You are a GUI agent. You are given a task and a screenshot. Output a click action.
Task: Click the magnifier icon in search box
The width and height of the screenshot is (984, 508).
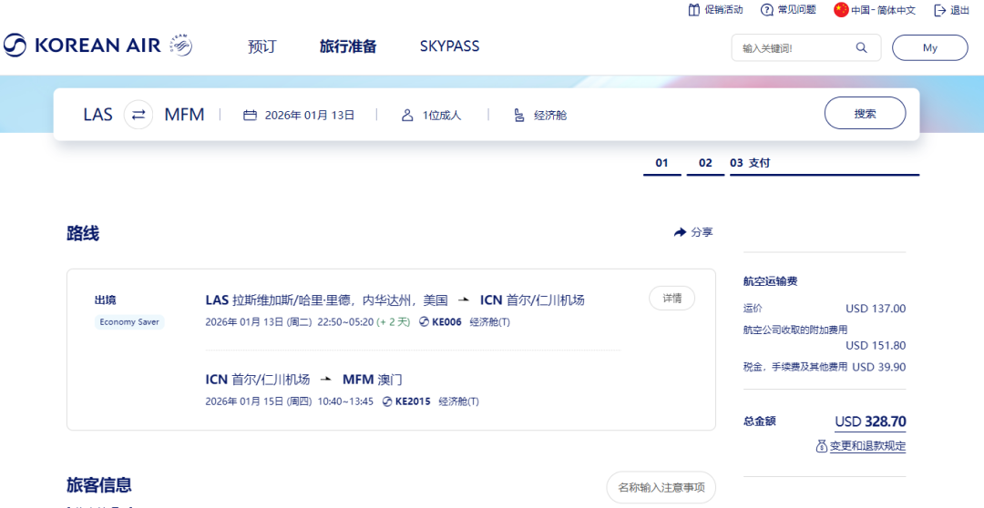pyautogui.click(x=861, y=48)
